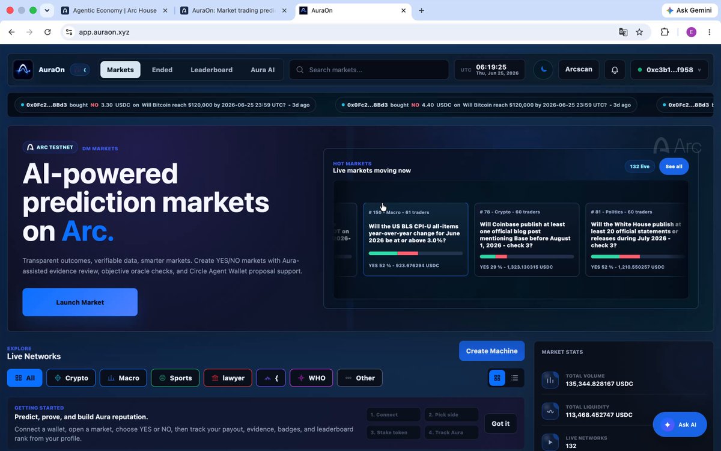The image size is (721, 451).
Task: Focus the Search markets field
Action: (369, 70)
